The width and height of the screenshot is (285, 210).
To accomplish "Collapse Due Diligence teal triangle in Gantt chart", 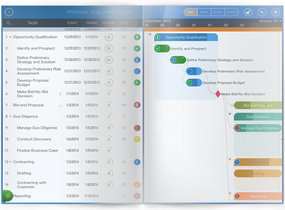I will click(x=230, y=114).
